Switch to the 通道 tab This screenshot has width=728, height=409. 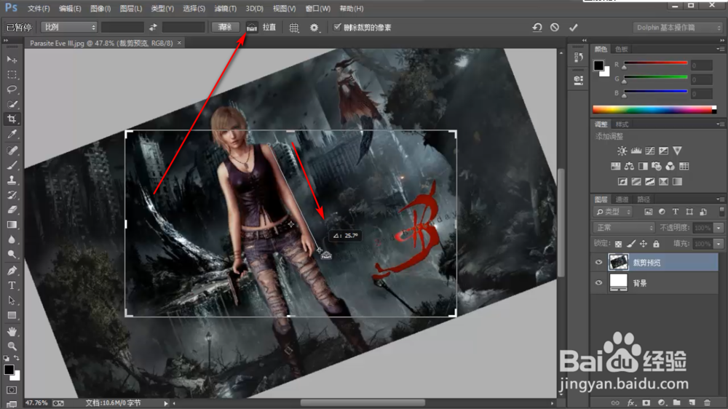(x=622, y=199)
